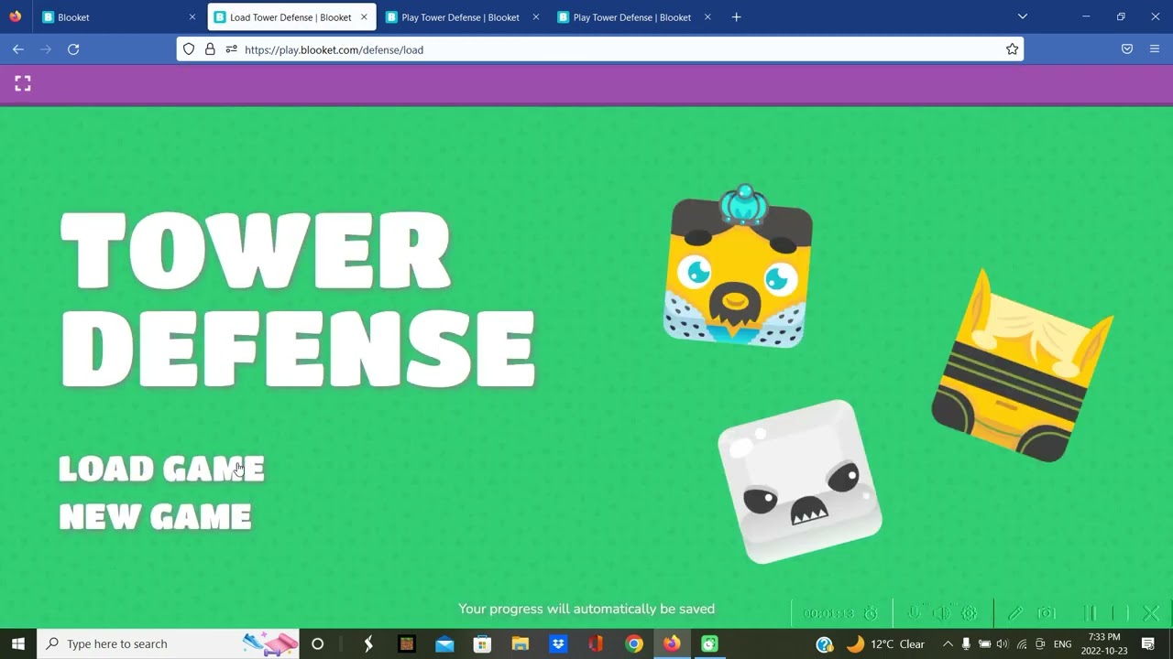Screen dimensions: 1173x659
Task: Open weather widget 12°C Clear
Action: coord(885,644)
